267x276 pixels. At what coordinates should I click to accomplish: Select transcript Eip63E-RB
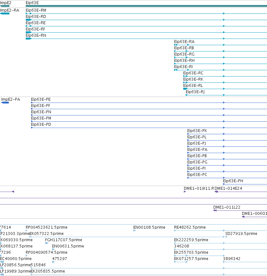pyautogui.click(x=184, y=48)
